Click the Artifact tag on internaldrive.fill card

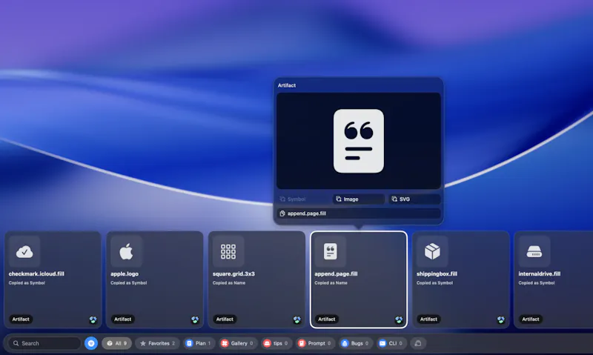click(530, 319)
